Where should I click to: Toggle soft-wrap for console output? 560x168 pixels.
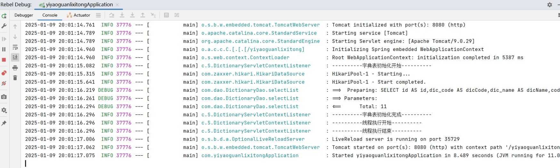[15, 47]
